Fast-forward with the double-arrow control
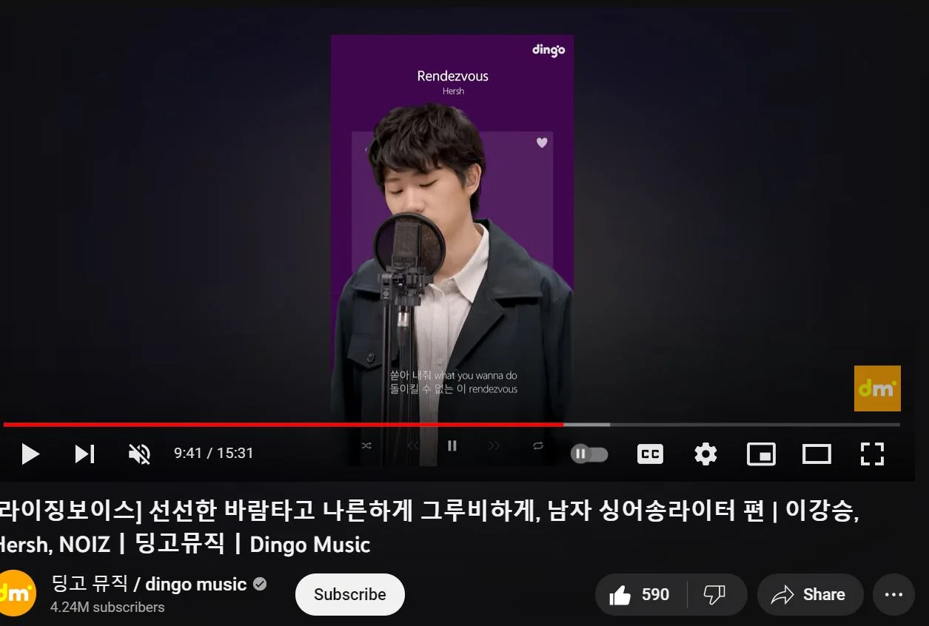Image resolution: width=929 pixels, height=626 pixels. point(494,445)
